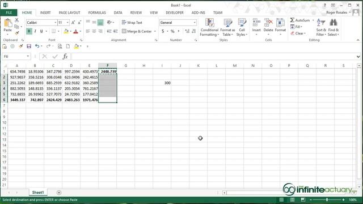
Task: Open Borders dropdown arrow
Action: (x=58, y=31)
